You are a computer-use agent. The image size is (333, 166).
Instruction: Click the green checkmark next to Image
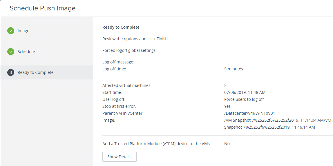pyautogui.click(x=11, y=31)
